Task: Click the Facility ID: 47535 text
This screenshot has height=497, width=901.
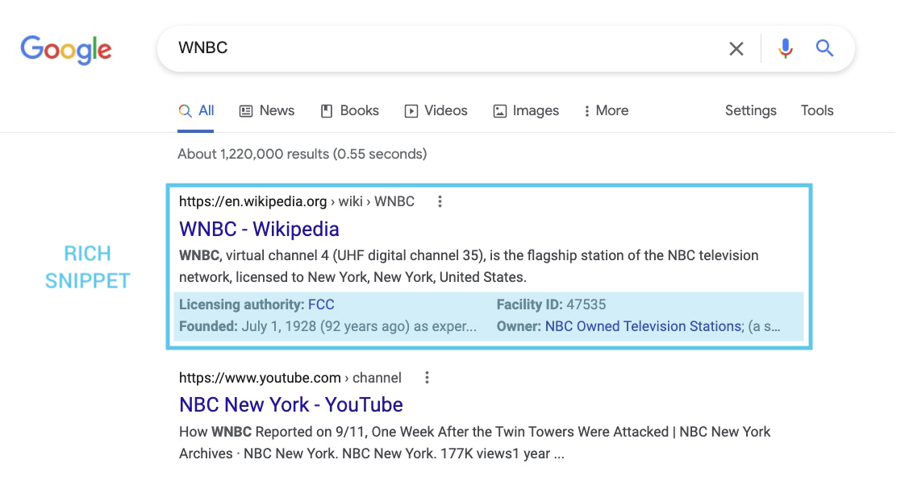Action: pyautogui.click(x=551, y=304)
